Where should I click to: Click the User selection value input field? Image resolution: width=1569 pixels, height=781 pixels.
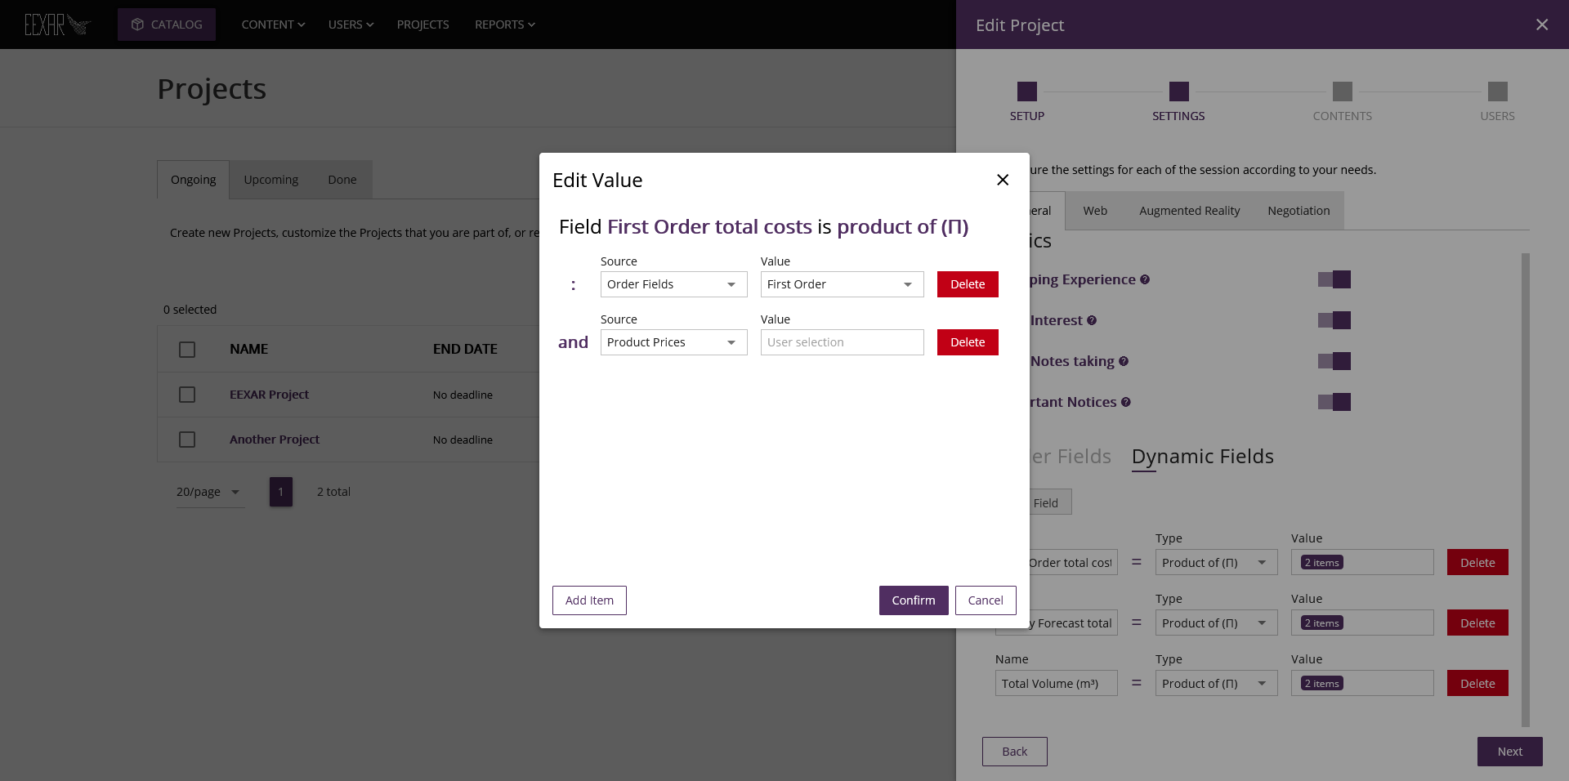point(841,342)
